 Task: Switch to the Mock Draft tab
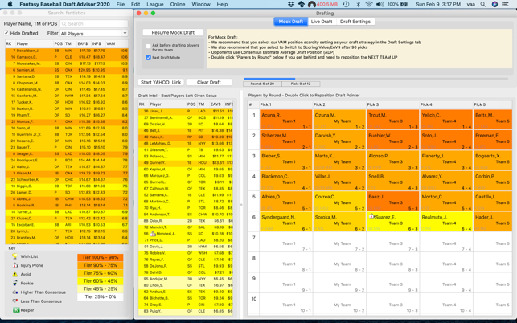[291, 22]
